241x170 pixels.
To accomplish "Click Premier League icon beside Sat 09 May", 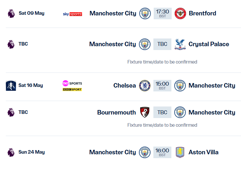I will pyautogui.click(x=11, y=13).
